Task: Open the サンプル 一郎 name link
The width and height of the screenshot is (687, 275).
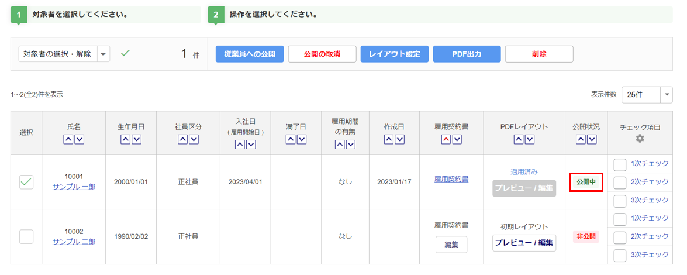Action: pos(74,187)
